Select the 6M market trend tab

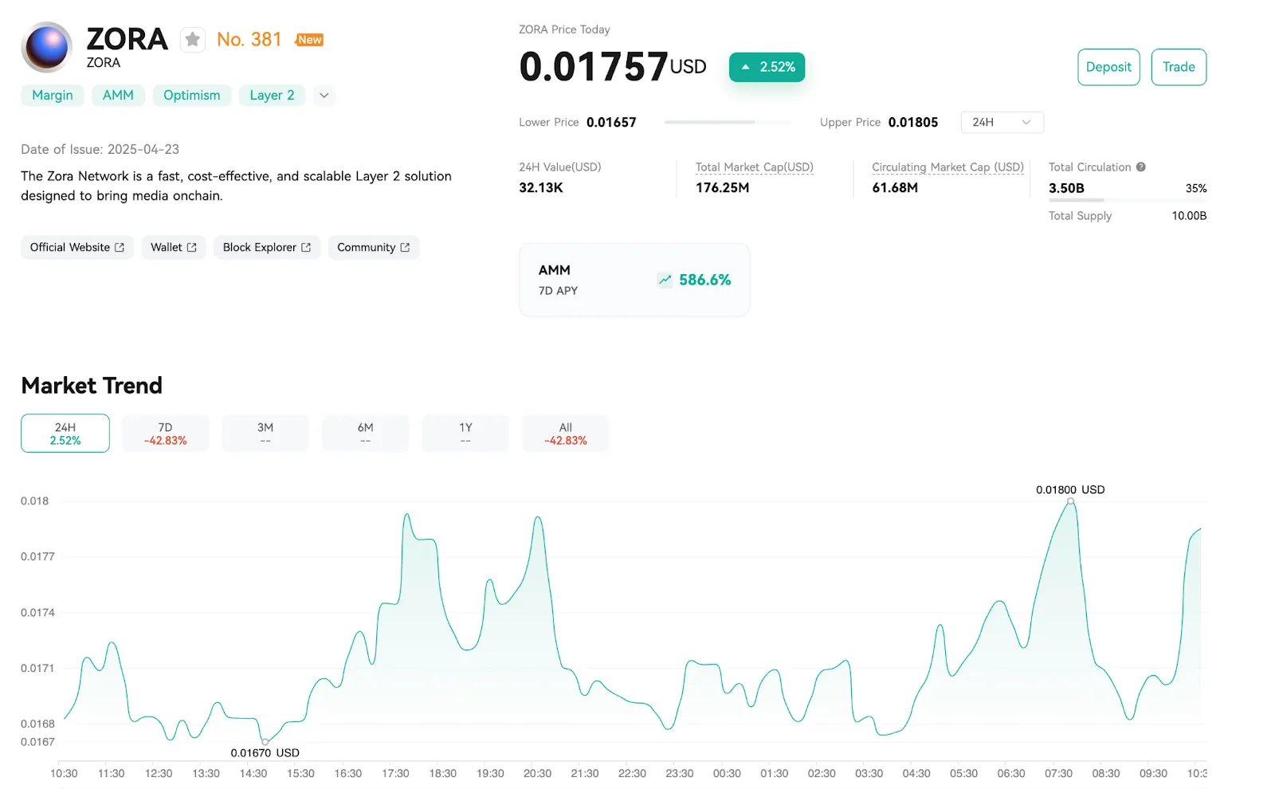coord(365,434)
